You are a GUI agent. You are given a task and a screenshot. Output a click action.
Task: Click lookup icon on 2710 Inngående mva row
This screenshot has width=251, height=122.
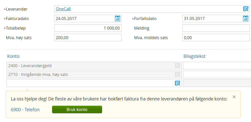(x=177, y=74)
